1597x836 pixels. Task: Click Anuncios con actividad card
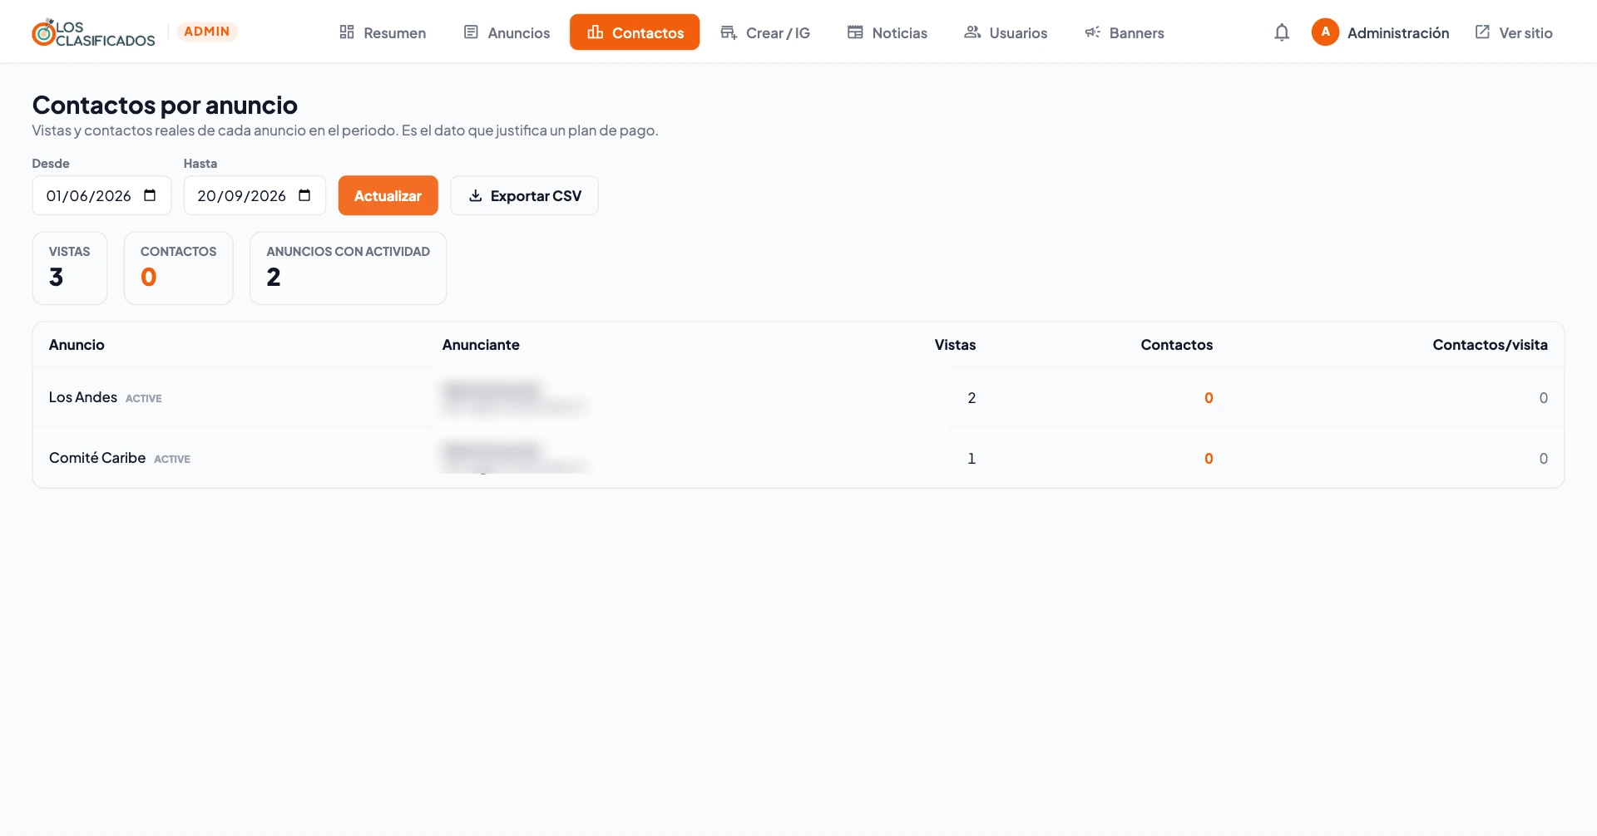click(348, 268)
